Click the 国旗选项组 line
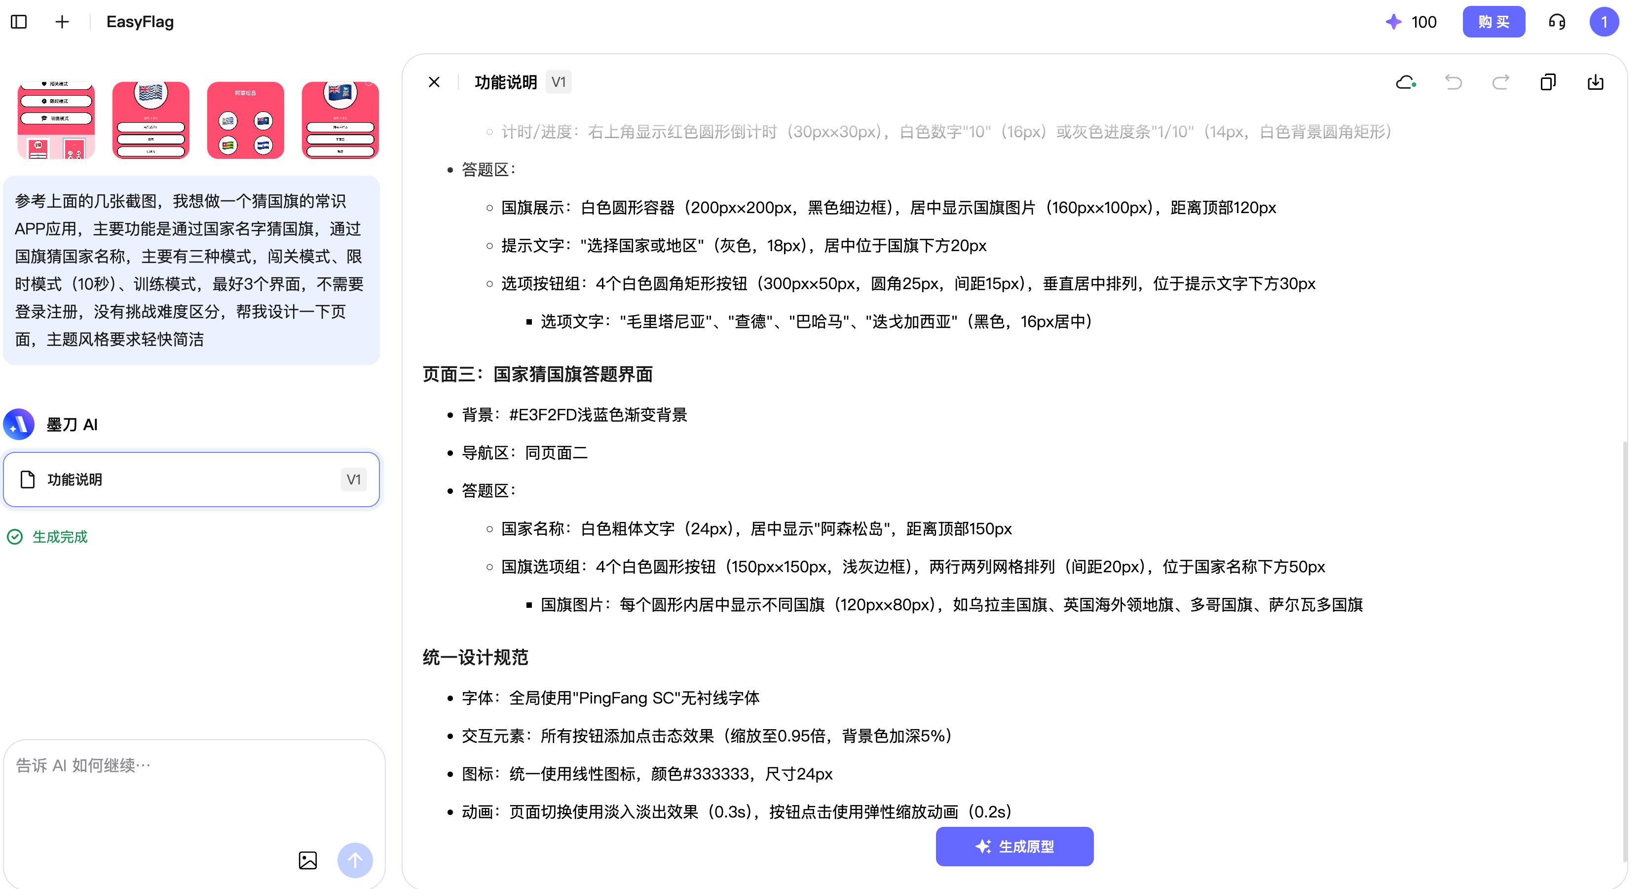This screenshot has height=889, width=1644. (913, 567)
